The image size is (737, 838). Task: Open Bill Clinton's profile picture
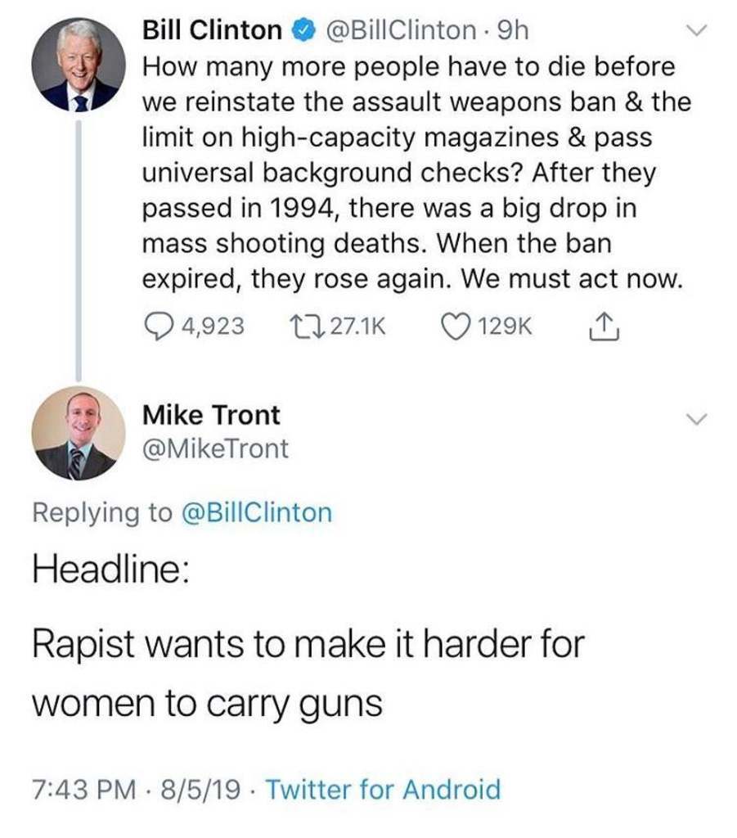click(x=79, y=65)
